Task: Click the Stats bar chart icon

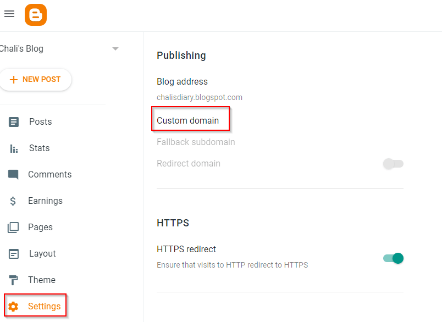Action: 14,148
